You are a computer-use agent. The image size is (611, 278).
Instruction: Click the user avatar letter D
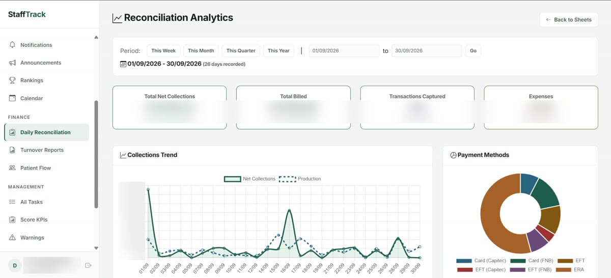pyautogui.click(x=15, y=265)
